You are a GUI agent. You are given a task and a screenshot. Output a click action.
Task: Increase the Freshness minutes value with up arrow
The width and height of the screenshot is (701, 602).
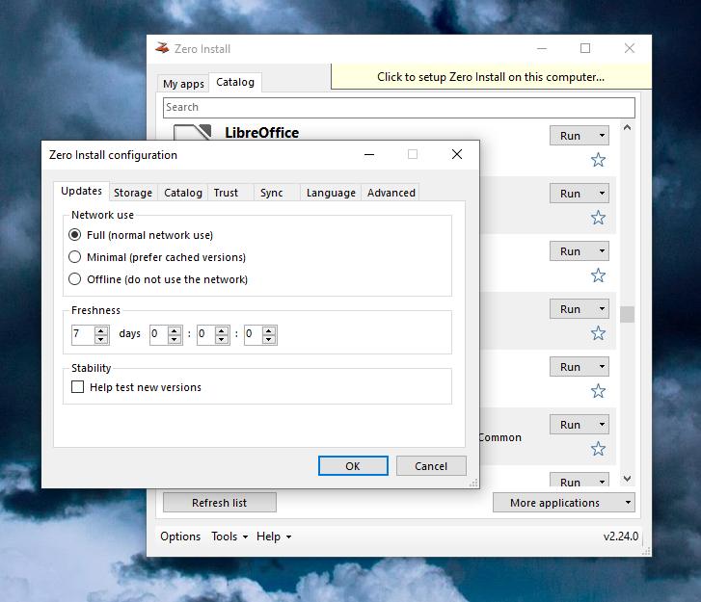coord(222,330)
